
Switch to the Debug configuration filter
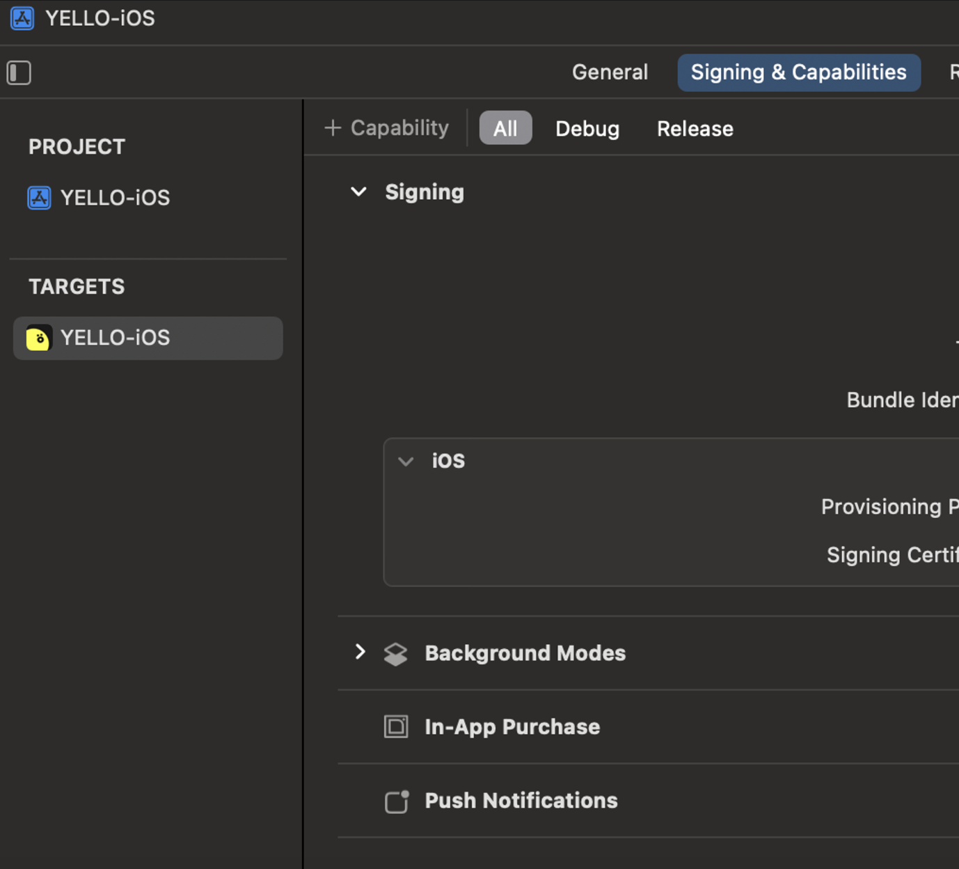[x=587, y=129]
